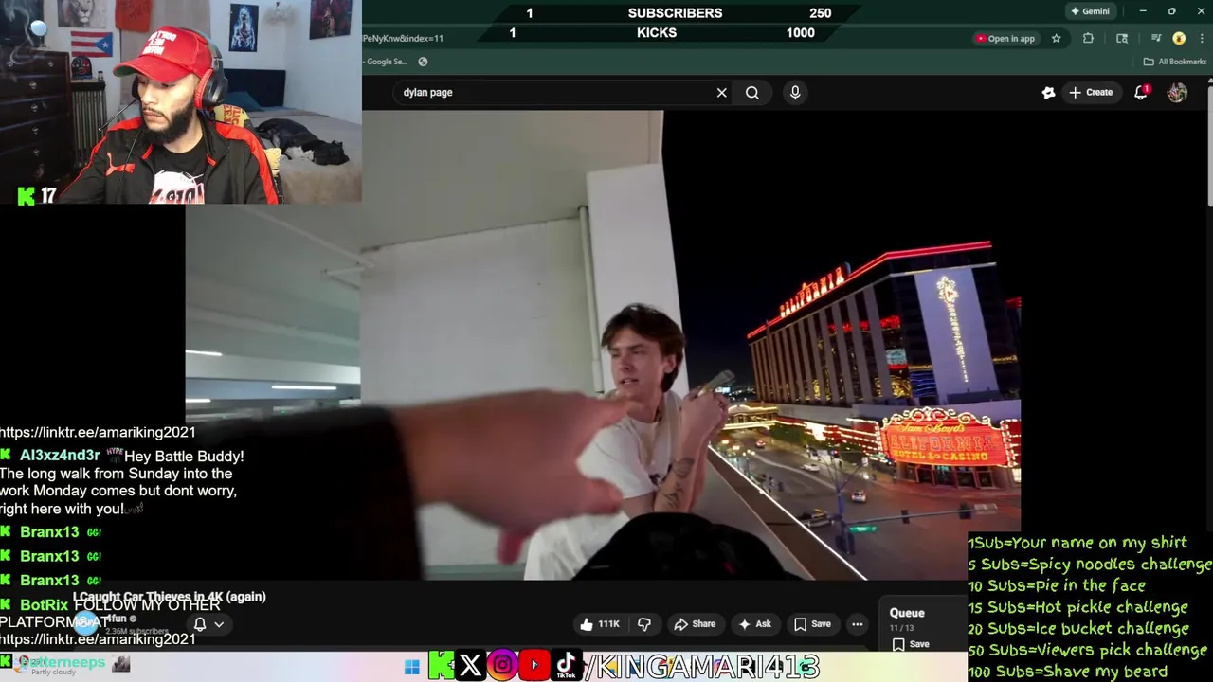Bookmark this page with the star icon
The image size is (1213, 682).
click(1056, 39)
